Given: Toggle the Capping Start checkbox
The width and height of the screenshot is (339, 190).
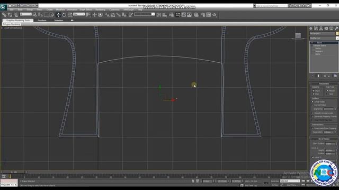Looking at the screenshot, I should click(313, 91).
